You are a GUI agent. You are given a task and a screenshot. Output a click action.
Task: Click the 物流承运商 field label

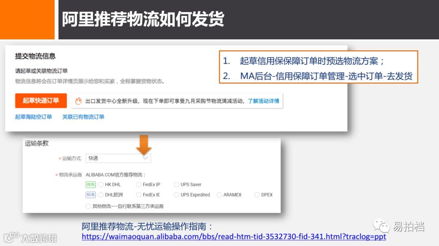pos(70,175)
